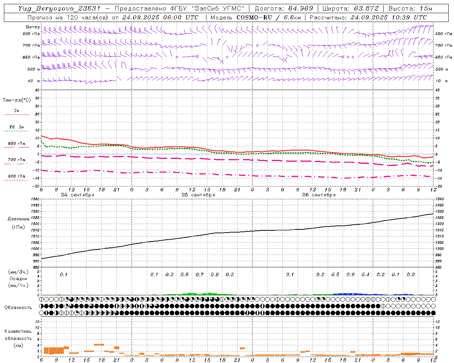Select the Долгота 64.969 header field

(284, 9)
